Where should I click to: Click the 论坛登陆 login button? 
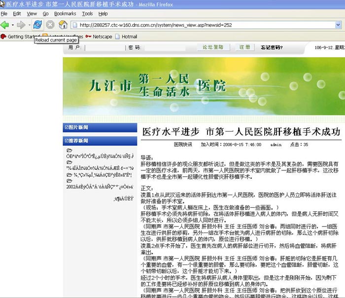pyautogui.click(x=213, y=47)
